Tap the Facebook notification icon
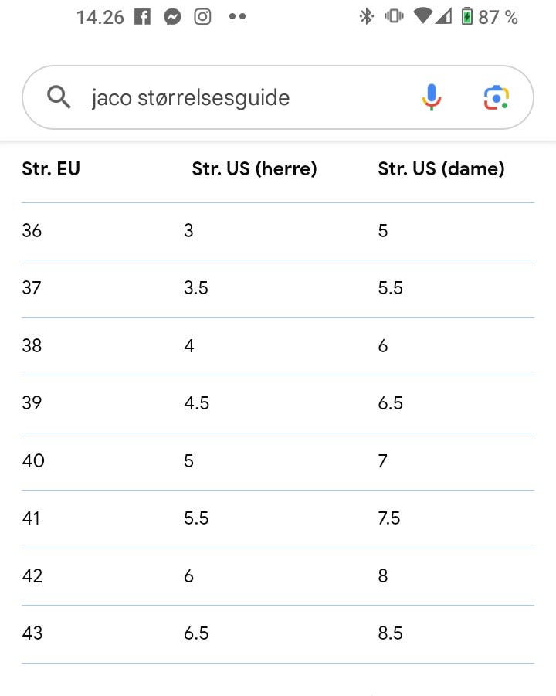556x696 pixels. click(142, 16)
